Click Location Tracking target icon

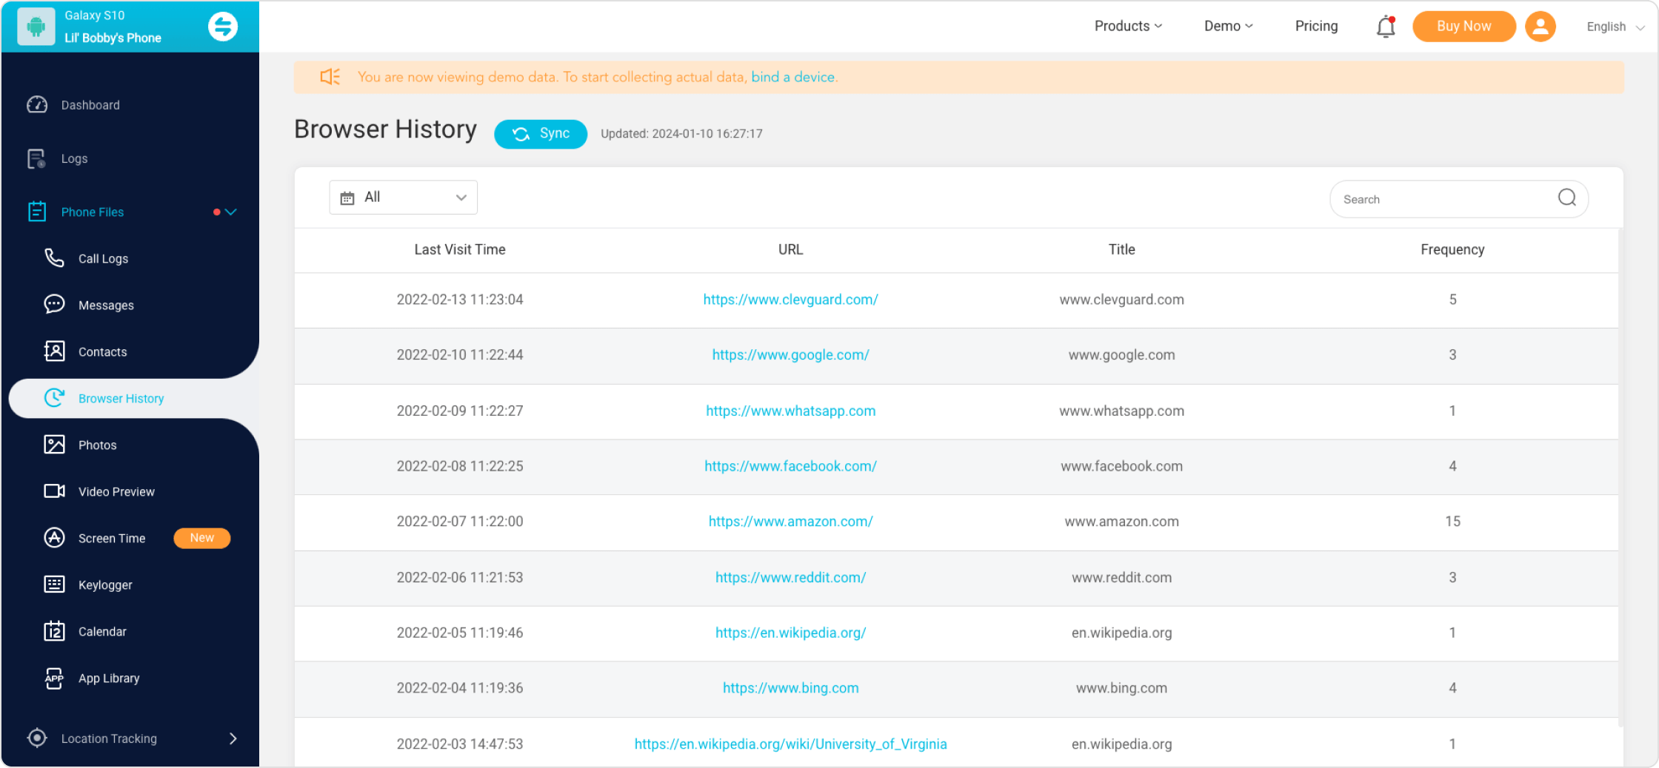coord(37,738)
